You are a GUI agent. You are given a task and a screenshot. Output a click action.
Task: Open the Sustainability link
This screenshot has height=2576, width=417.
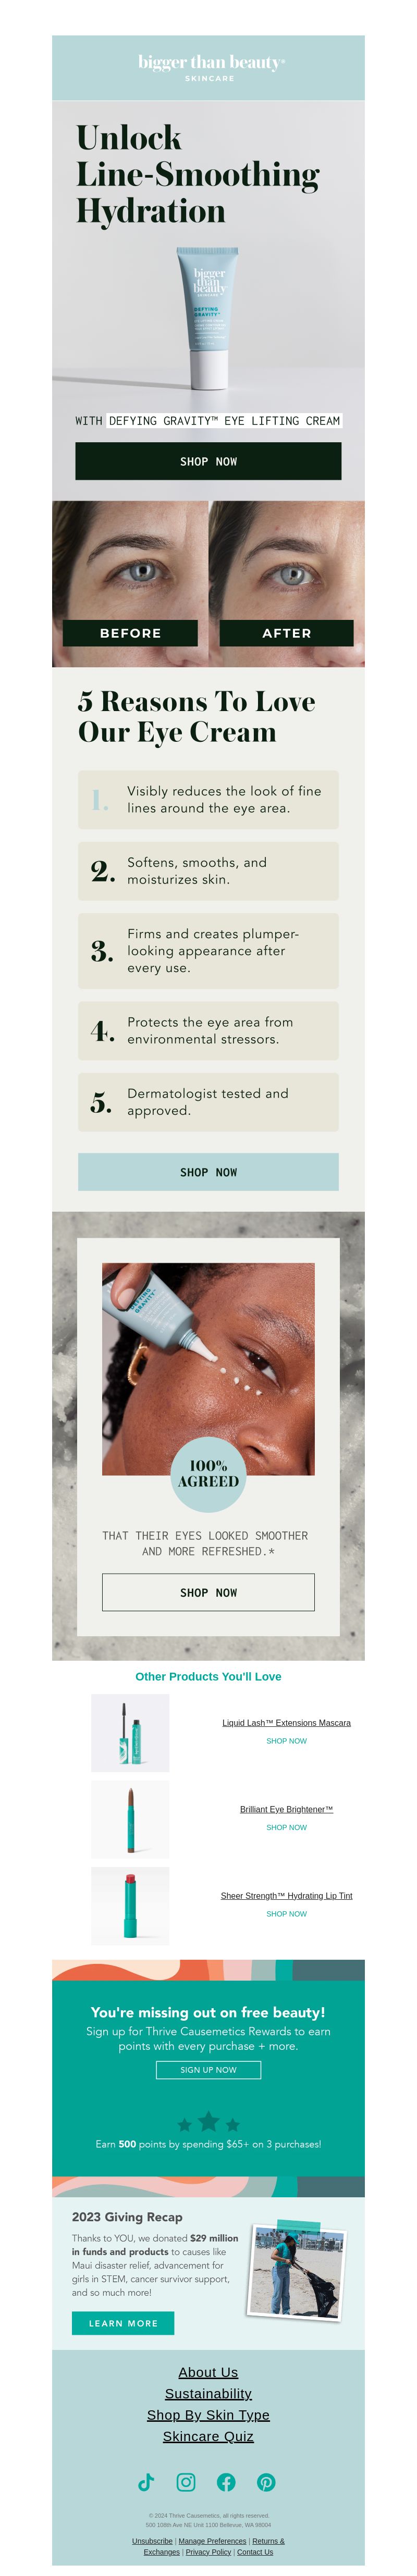coord(208,2393)
